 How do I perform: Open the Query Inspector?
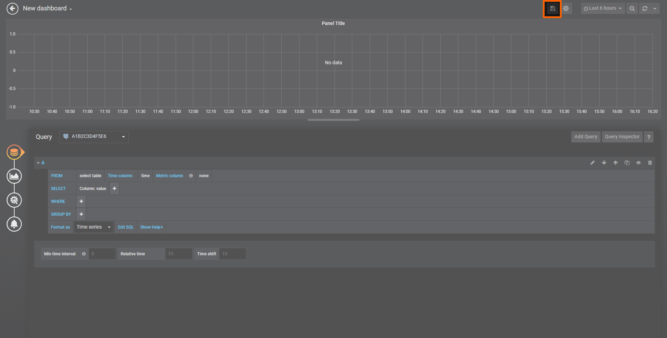(622, 137)
